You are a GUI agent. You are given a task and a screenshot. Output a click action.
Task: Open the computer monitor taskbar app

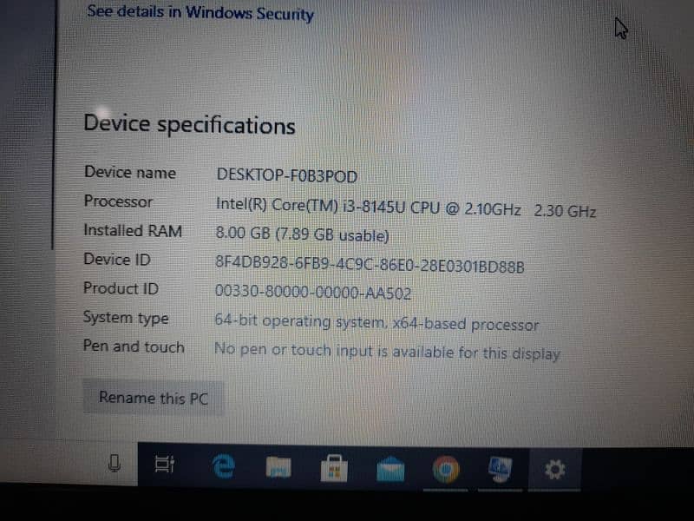(501, 470)
